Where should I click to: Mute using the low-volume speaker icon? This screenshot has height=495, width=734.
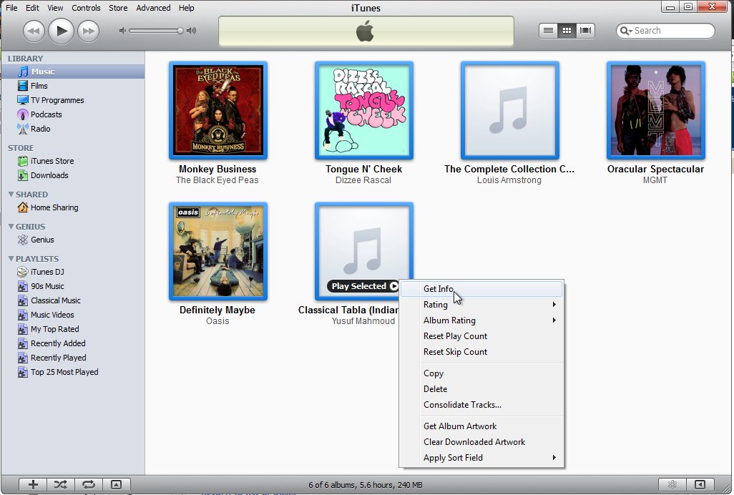(122, 31)
